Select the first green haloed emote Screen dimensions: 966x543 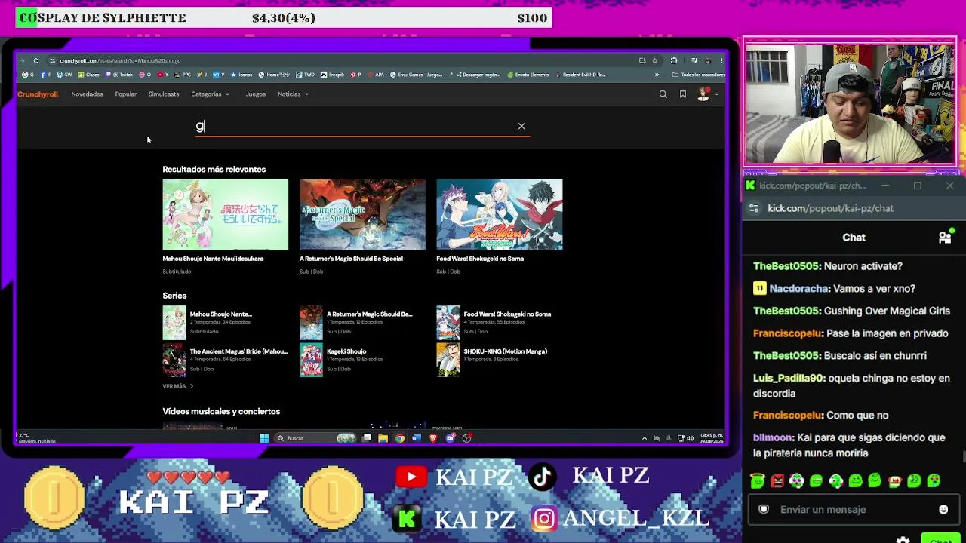[758, 481]
